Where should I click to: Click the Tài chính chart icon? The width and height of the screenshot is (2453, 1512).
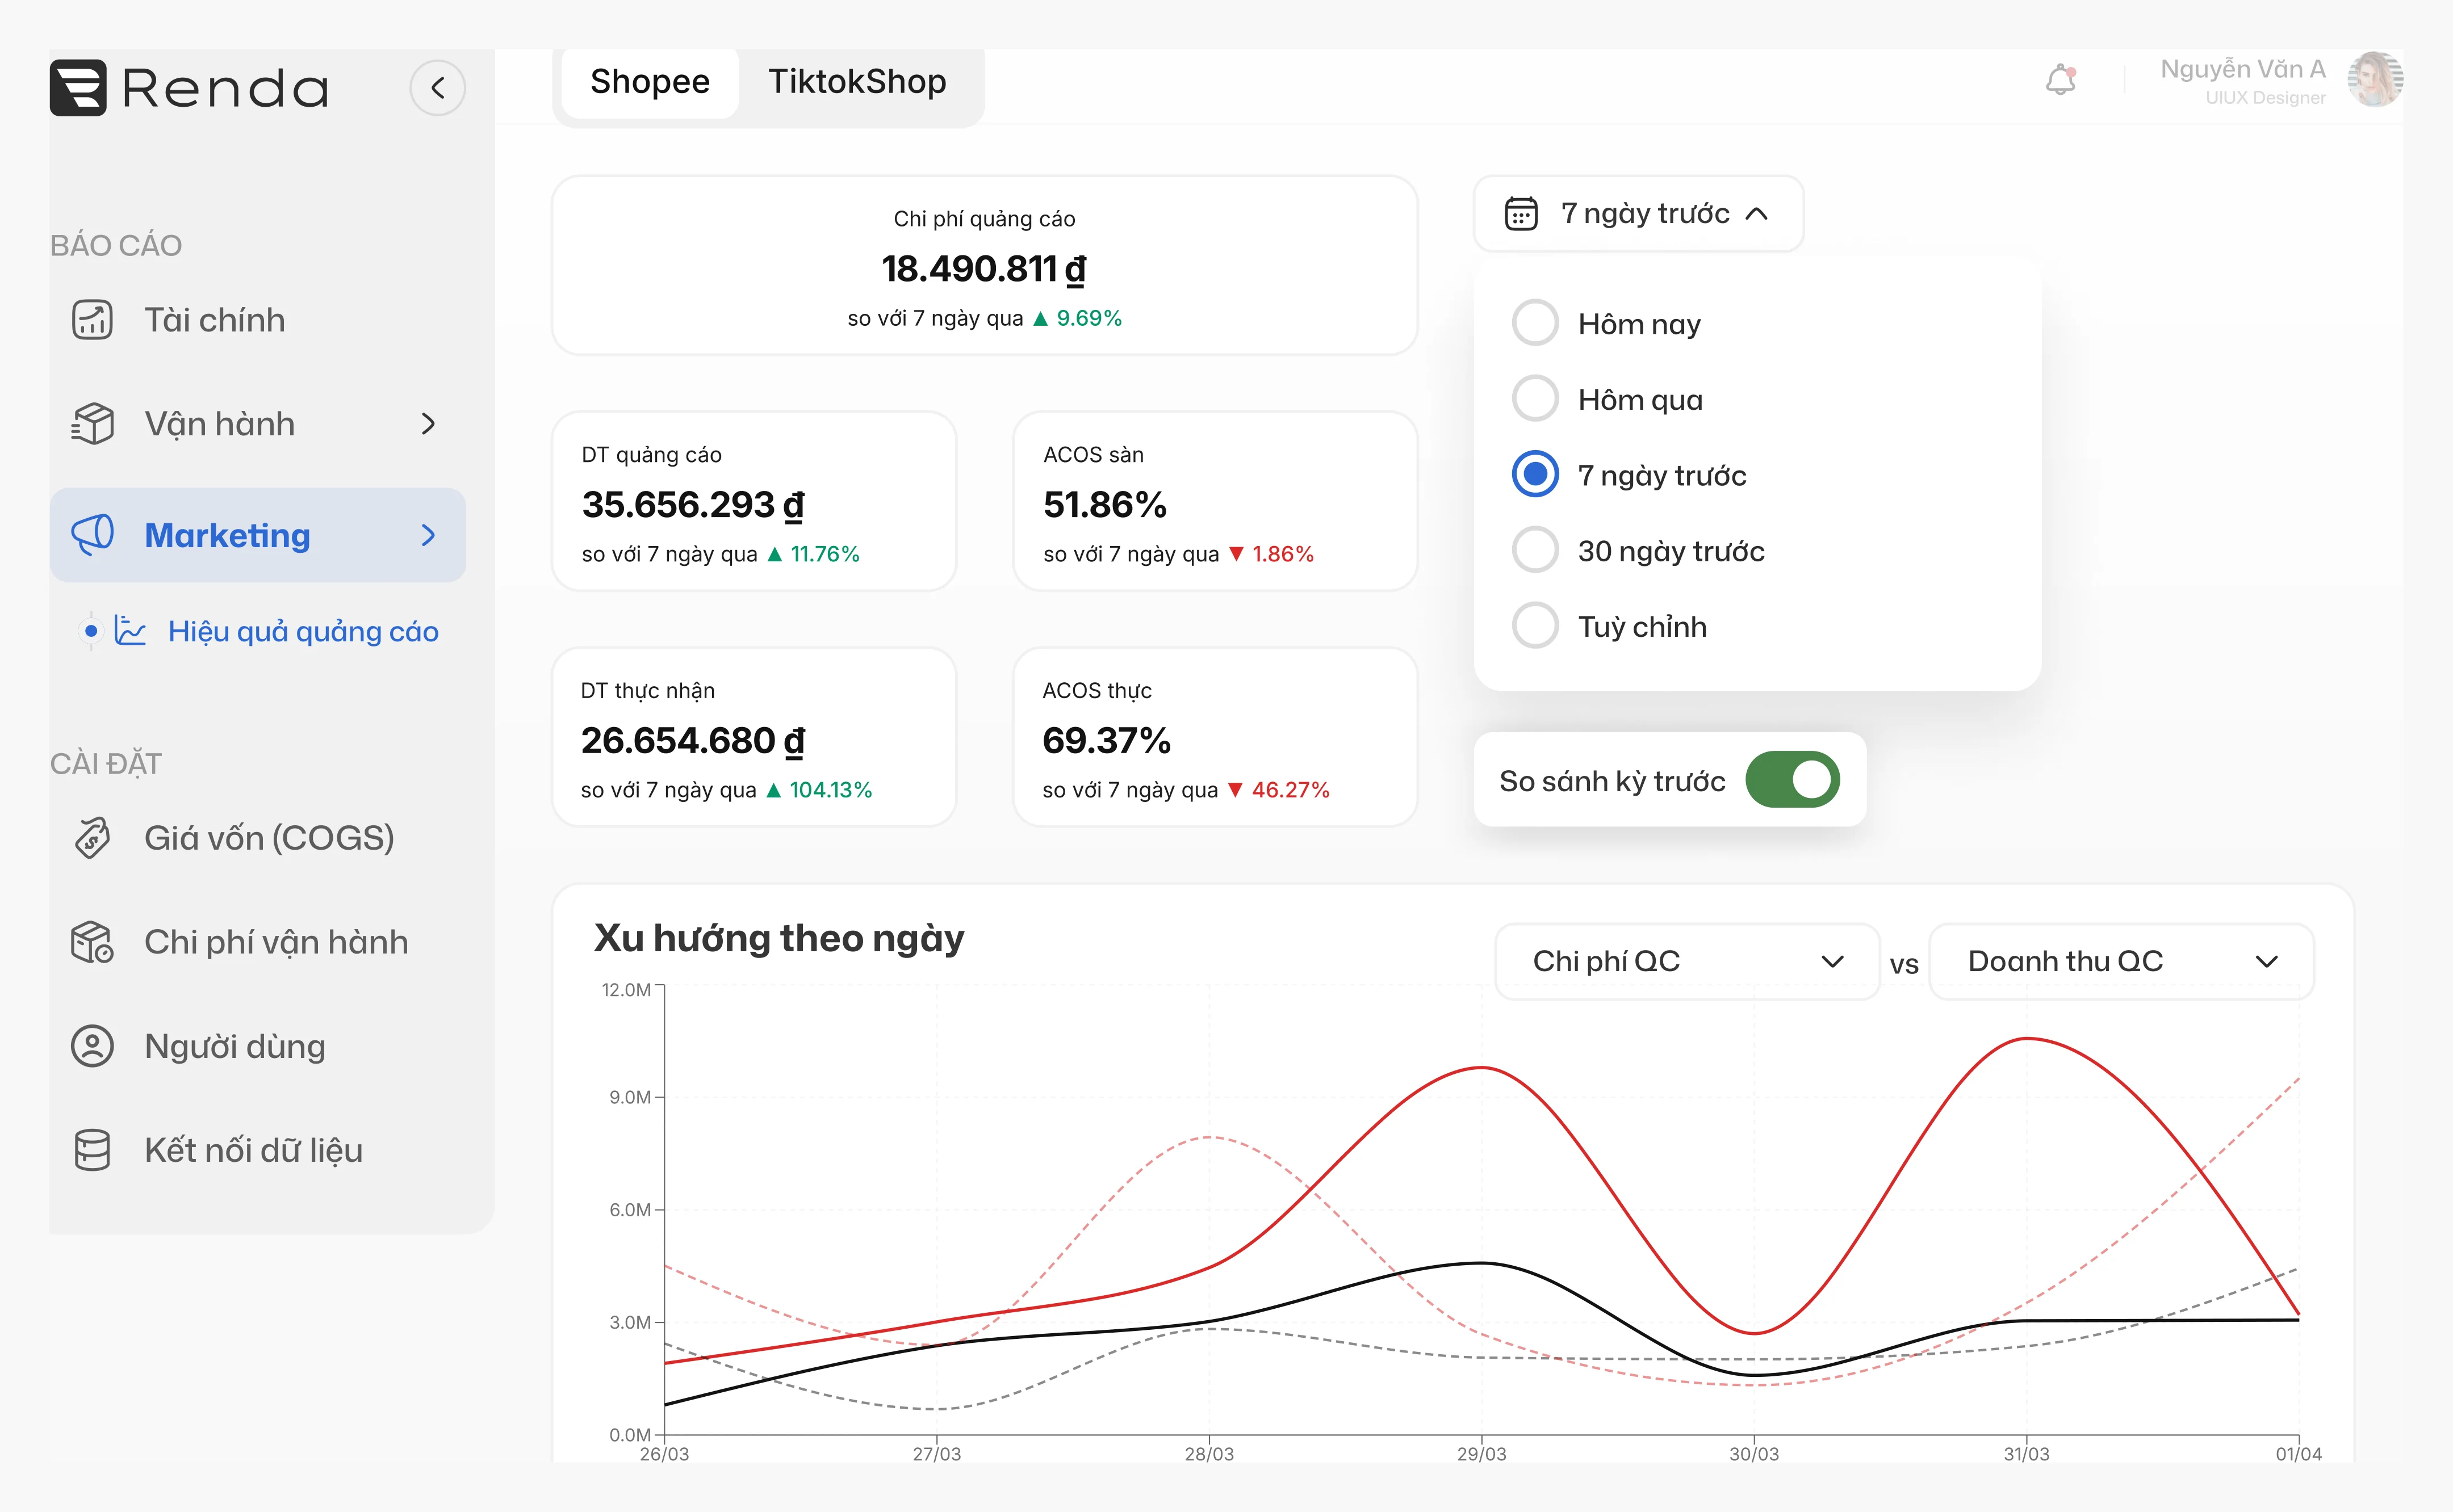[92, 320]
